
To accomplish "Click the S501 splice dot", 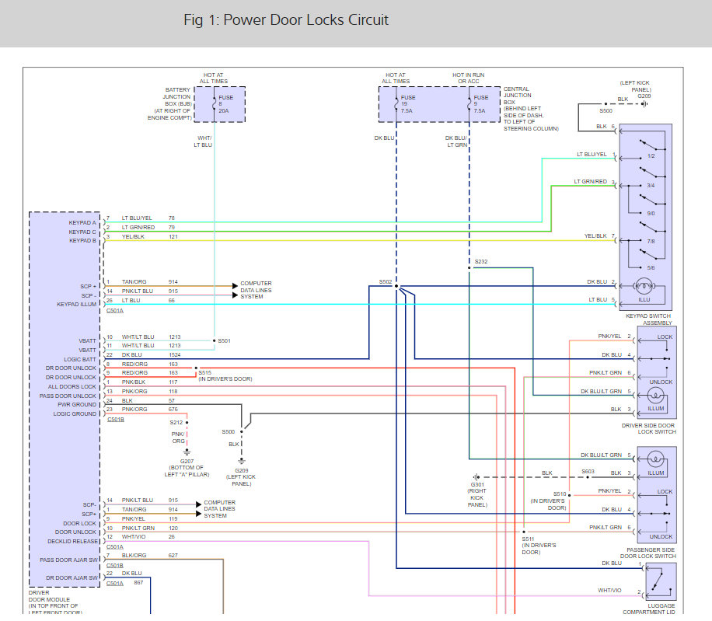I will click(x=215, y=340).
